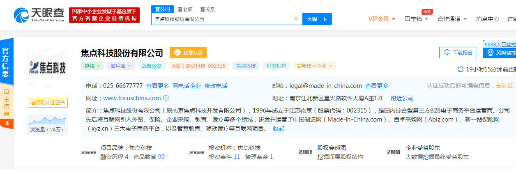
Task: Click the 投资机构 tag
Action: [x=276, y=66]
